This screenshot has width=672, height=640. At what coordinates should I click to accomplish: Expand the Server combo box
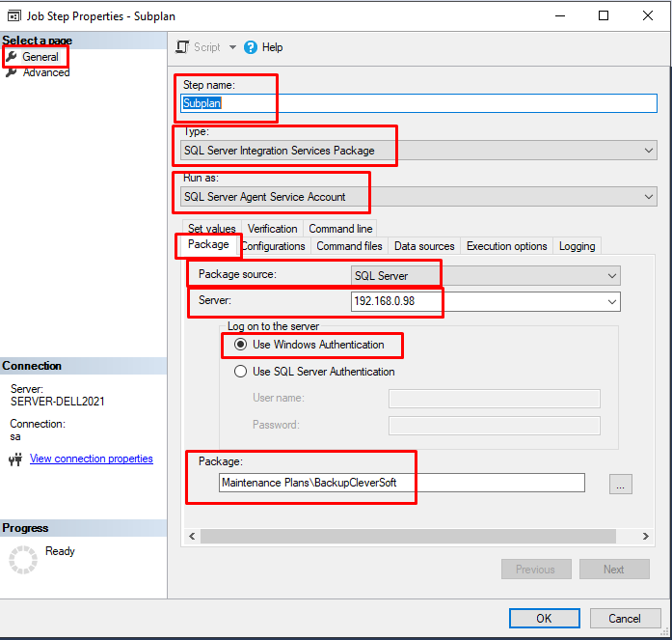point(611,302)
